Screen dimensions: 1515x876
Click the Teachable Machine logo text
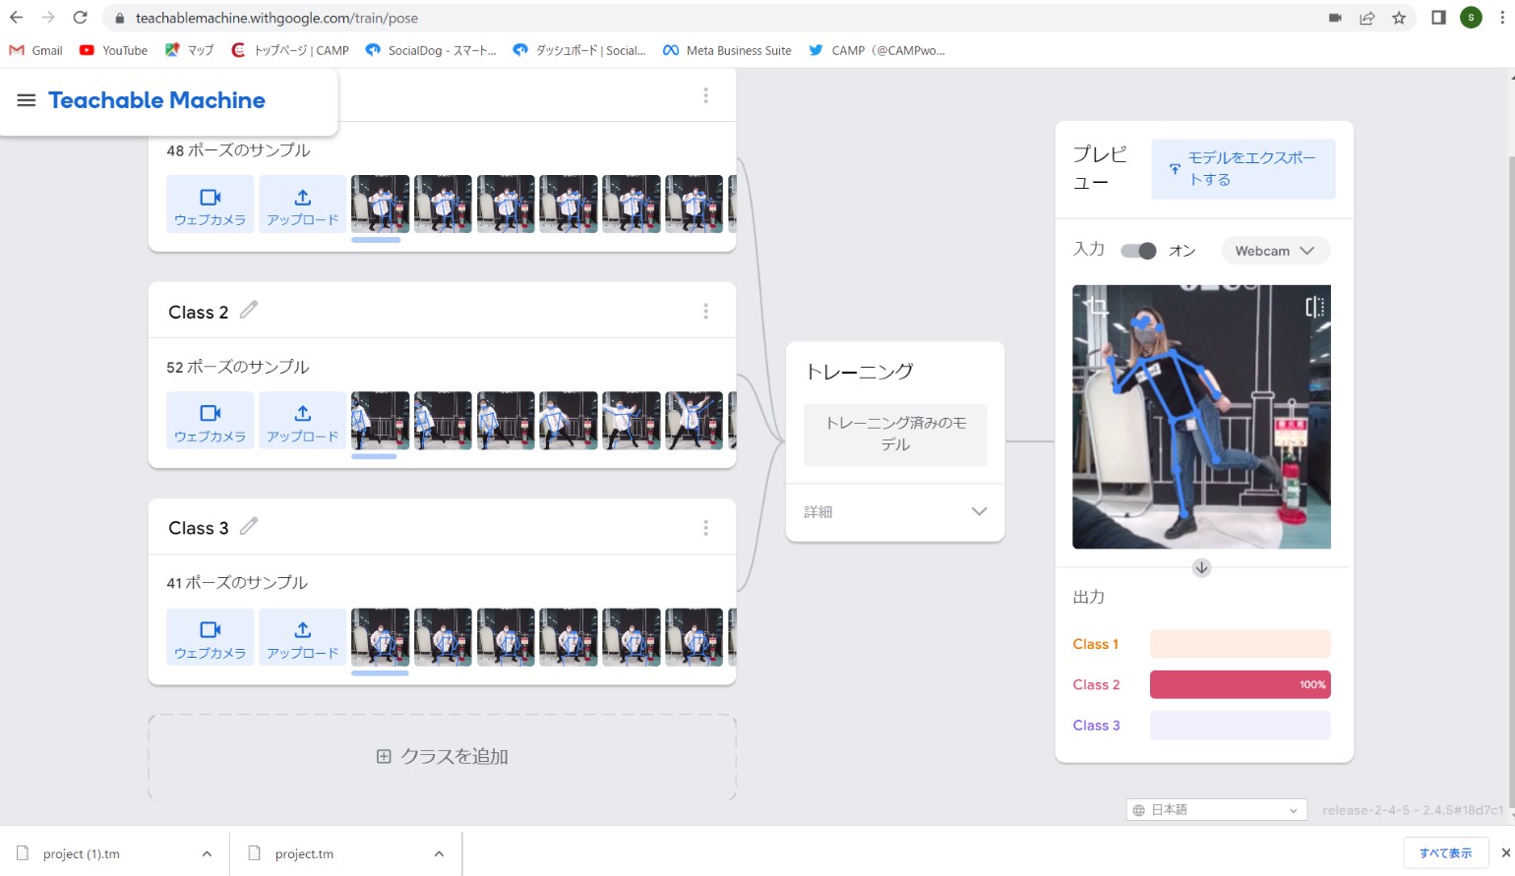[156, 100]
